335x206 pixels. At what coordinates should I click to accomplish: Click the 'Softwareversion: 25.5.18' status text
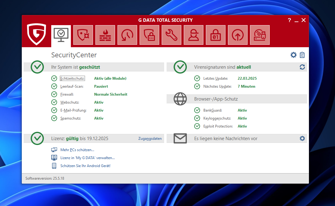pos(45,178)
